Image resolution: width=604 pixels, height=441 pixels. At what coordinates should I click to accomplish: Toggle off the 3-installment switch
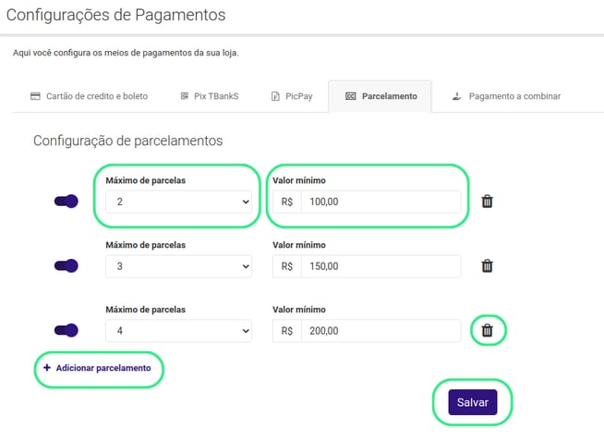point(66,266)
